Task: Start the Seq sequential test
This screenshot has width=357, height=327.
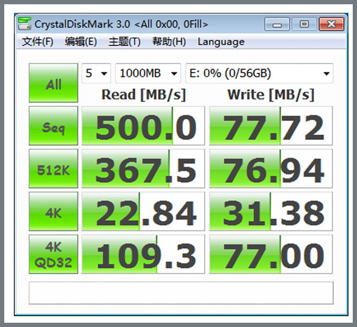Action: (53, 126)
